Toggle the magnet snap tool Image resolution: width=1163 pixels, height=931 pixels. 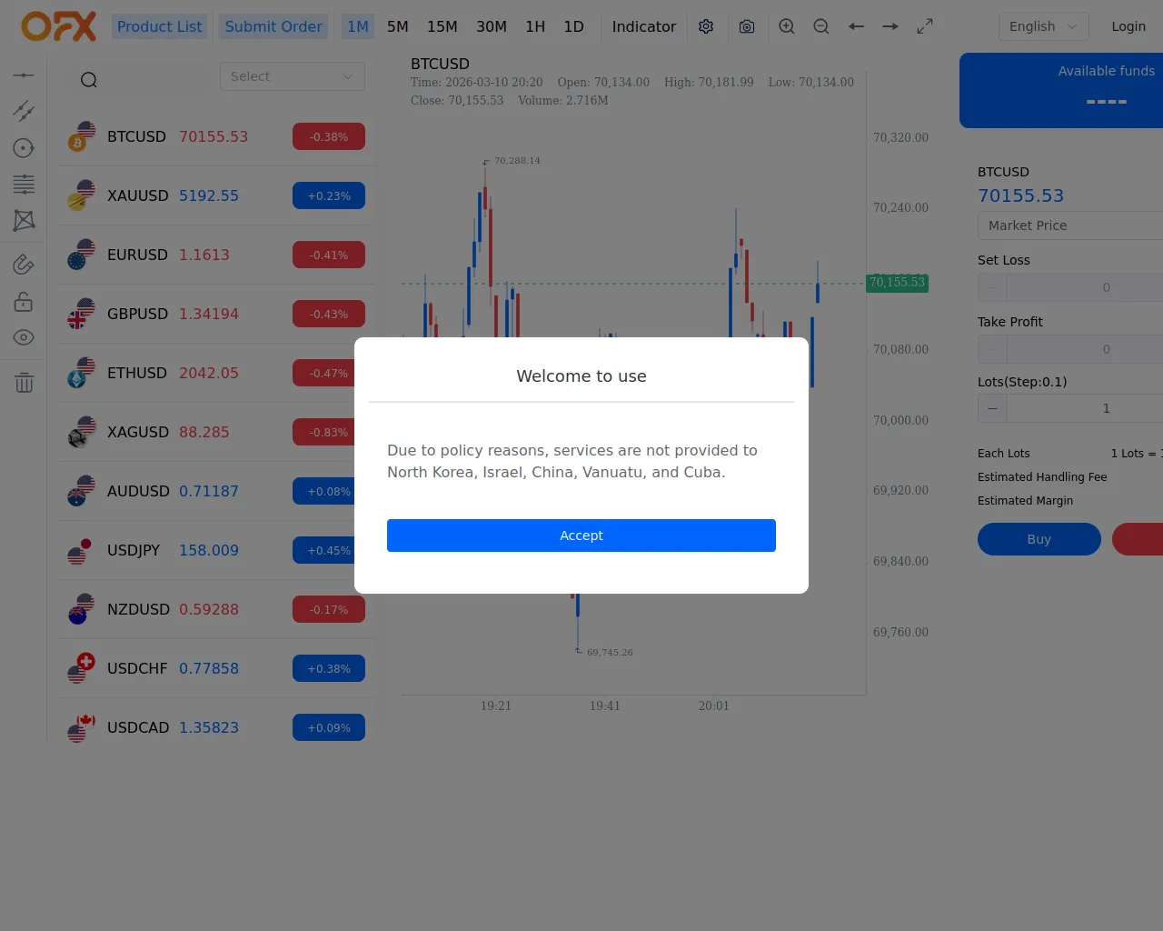pos(24,265)
